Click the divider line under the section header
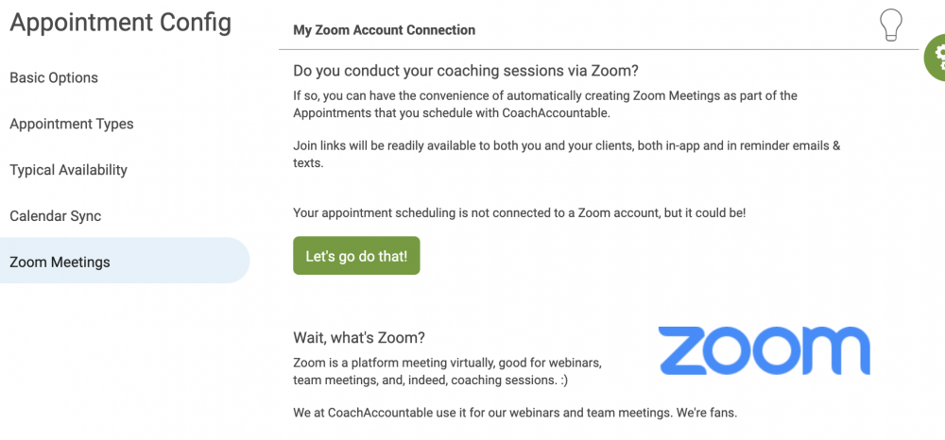The image size is (945, 440). (x=598, y=49)
